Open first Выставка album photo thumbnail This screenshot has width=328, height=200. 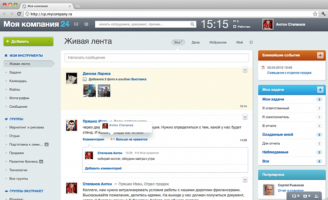(89, 90)
